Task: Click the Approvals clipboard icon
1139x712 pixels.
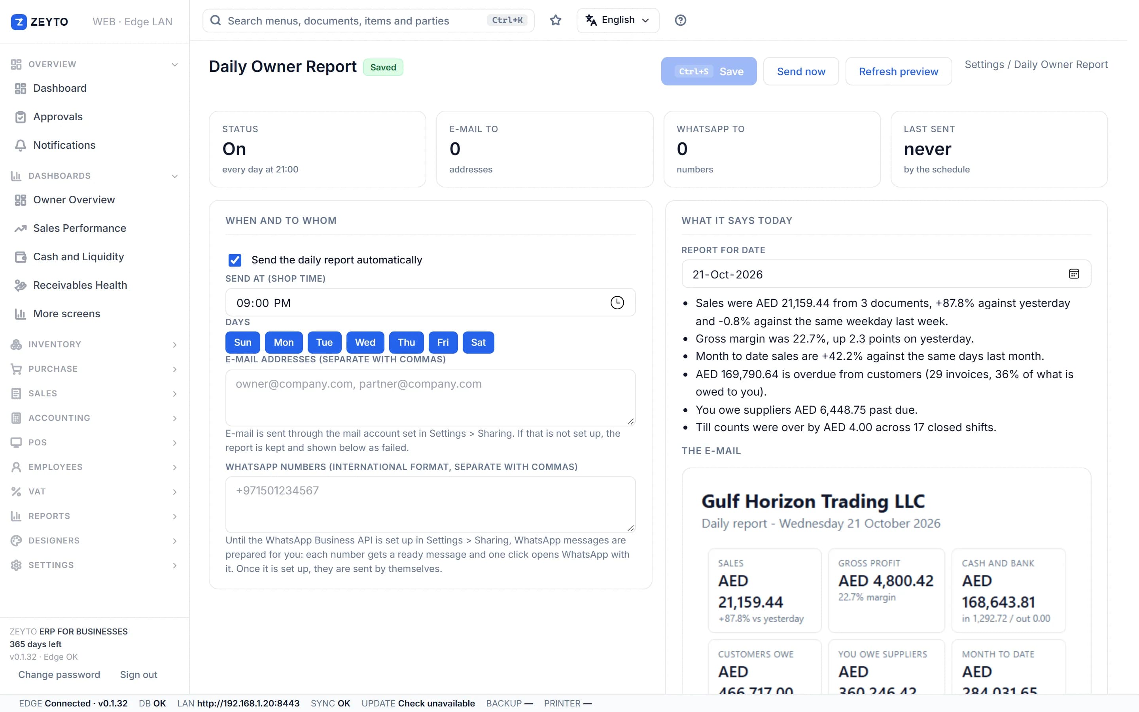Action: 20,117
